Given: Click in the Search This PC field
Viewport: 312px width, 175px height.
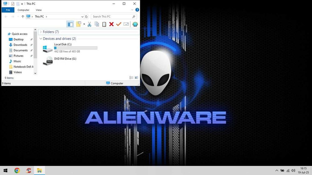Looking at the screenshot, I should [x=114, y=17].
